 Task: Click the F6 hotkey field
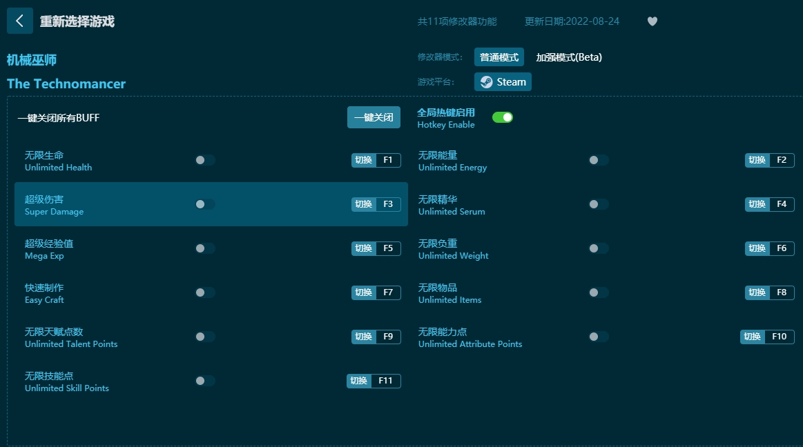tap(782, 248)
